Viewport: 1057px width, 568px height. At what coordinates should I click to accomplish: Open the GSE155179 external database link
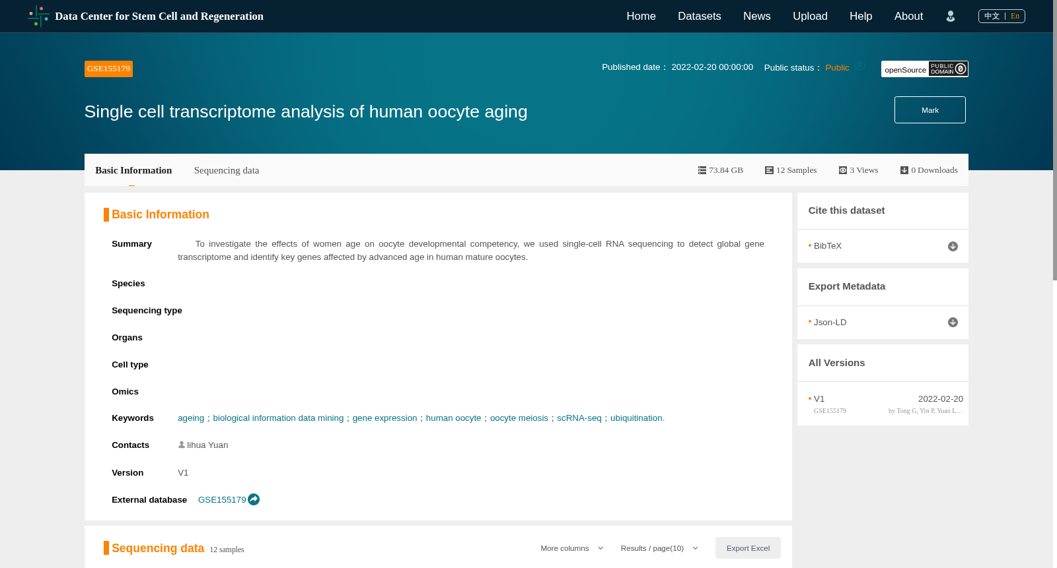click(x=222, y=500)
